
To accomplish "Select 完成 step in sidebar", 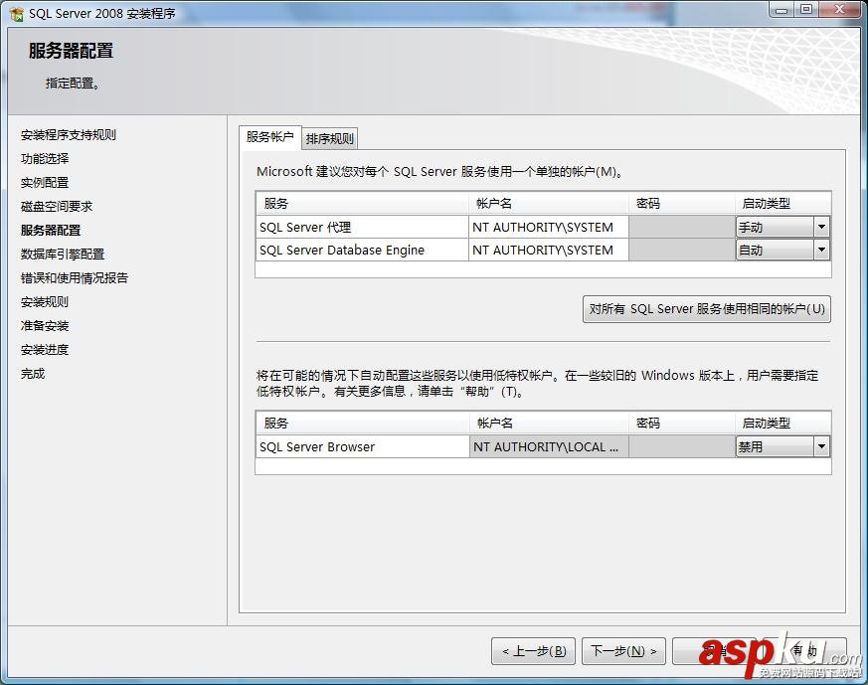I will point(33,374).
